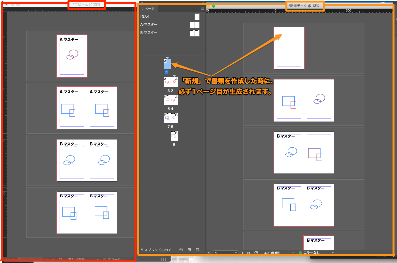Click the next page arrow in status bar

coord(243,252)
